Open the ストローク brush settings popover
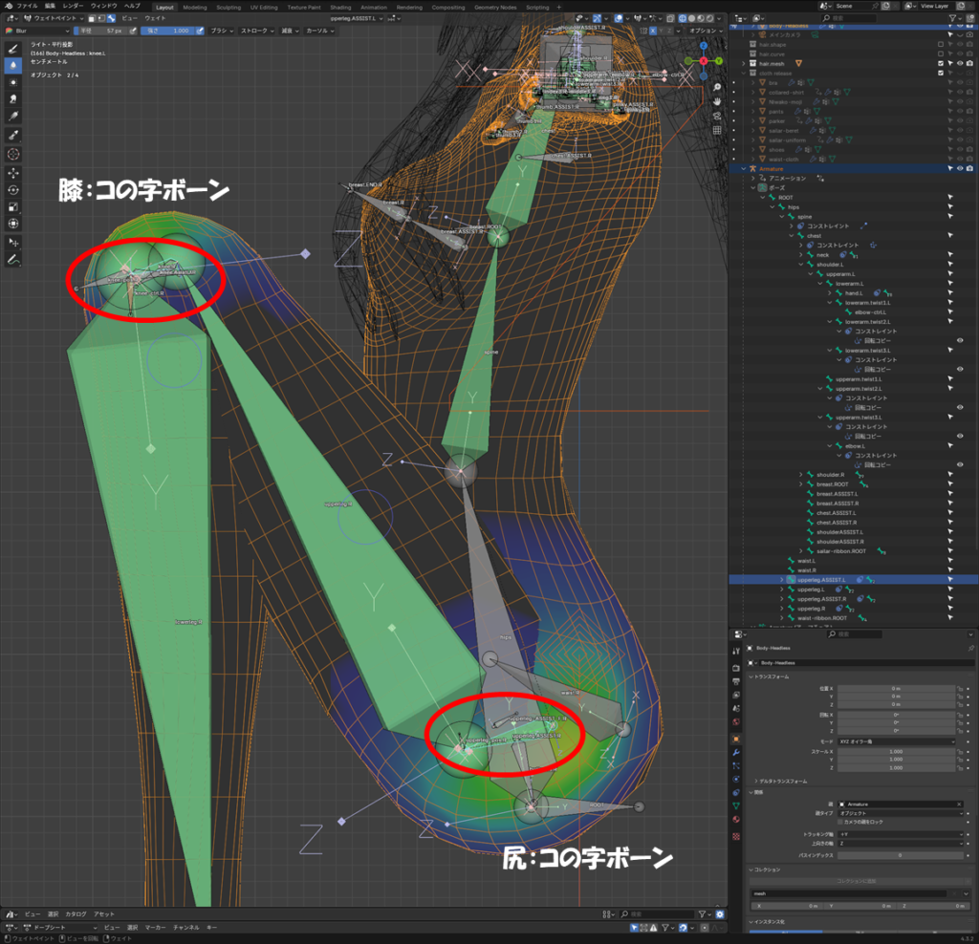 [x=254, y=31]
